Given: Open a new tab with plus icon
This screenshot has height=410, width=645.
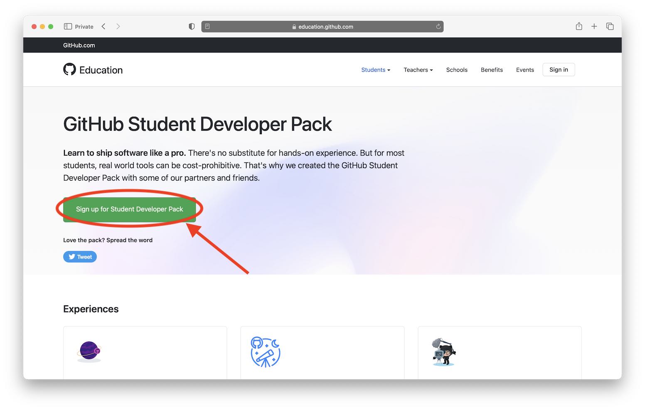Looking at the screenshot, I should (x=594, y=27).
